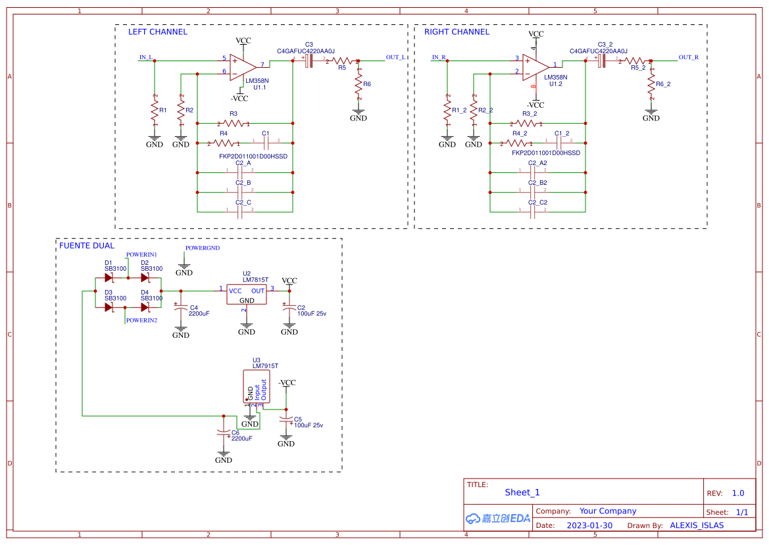
Task: Click the Sheet_1 title text
Action: (x=521, y=492)
